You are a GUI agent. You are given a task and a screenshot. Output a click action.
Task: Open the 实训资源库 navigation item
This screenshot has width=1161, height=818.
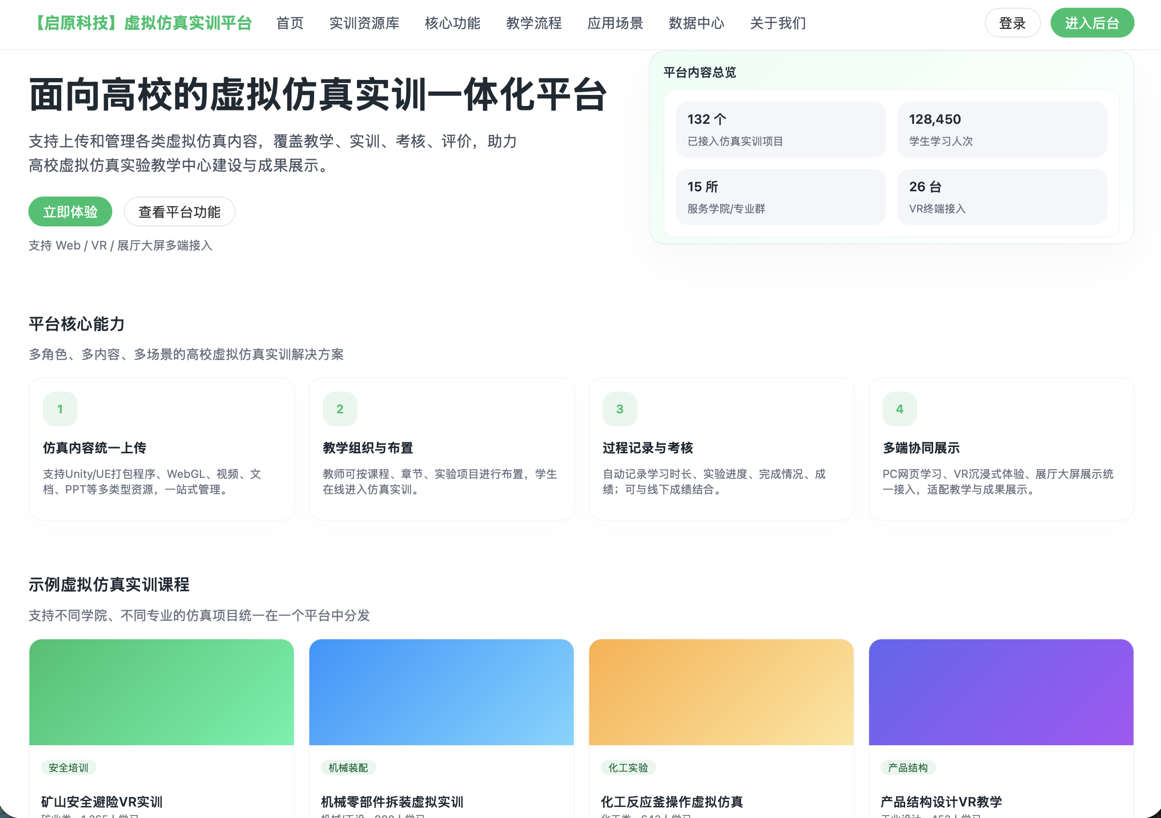pos(364,23)
